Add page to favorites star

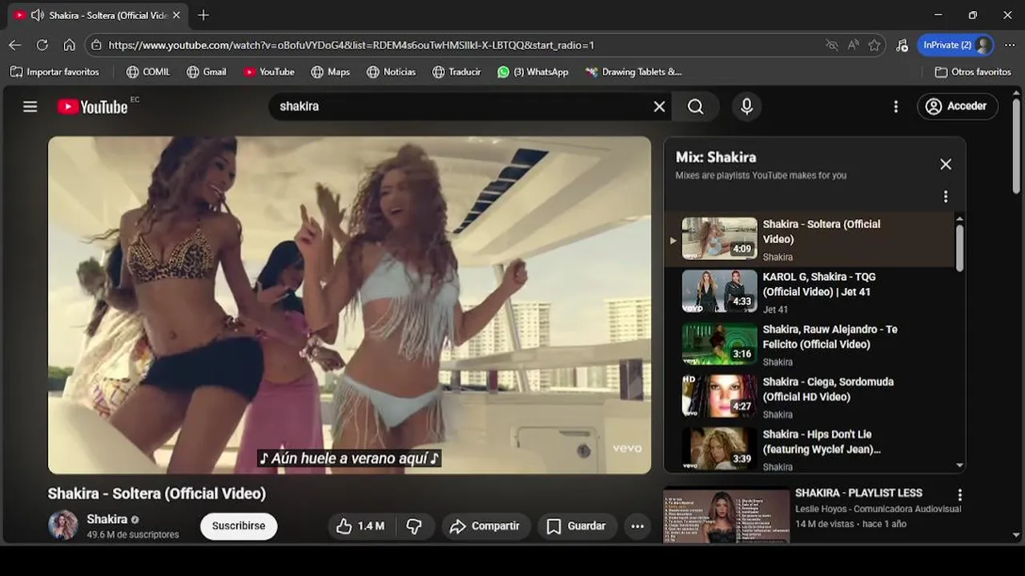tap(874, 46)
